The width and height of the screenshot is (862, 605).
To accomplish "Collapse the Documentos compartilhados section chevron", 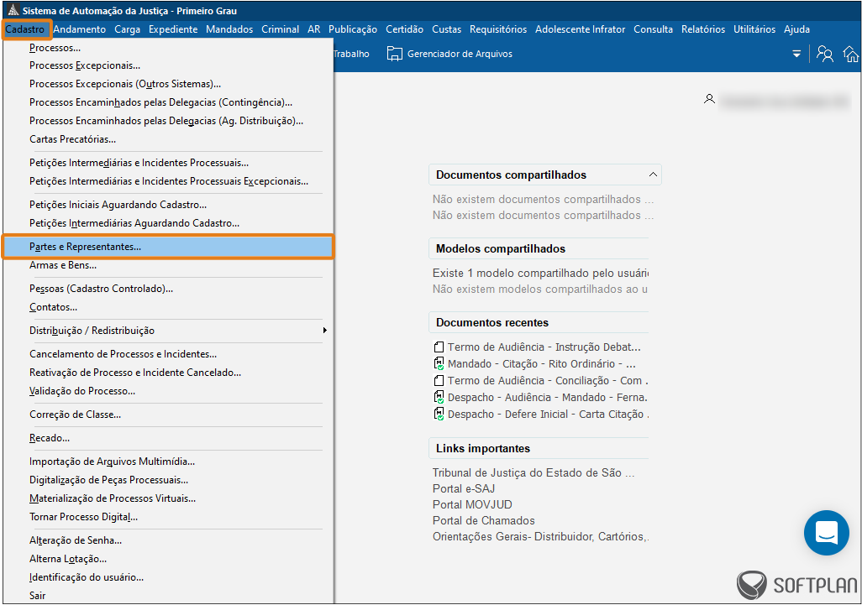I will [653, 175].
